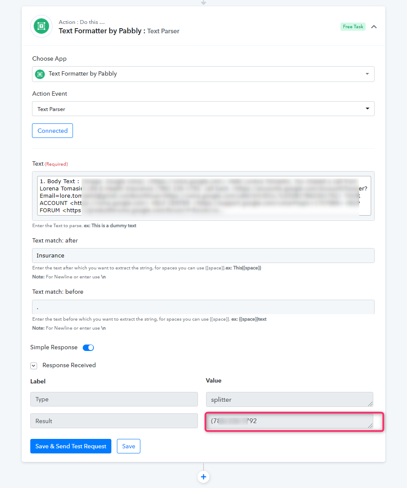Add a new step with plus icon
Image resolution: width=407 pixels, height=488 pixels.
click(203, 477)
